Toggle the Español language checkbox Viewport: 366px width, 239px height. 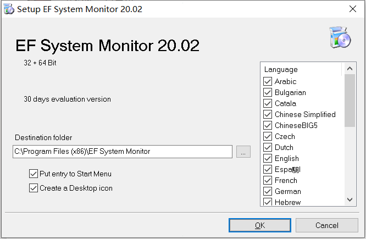coord(268,169)
